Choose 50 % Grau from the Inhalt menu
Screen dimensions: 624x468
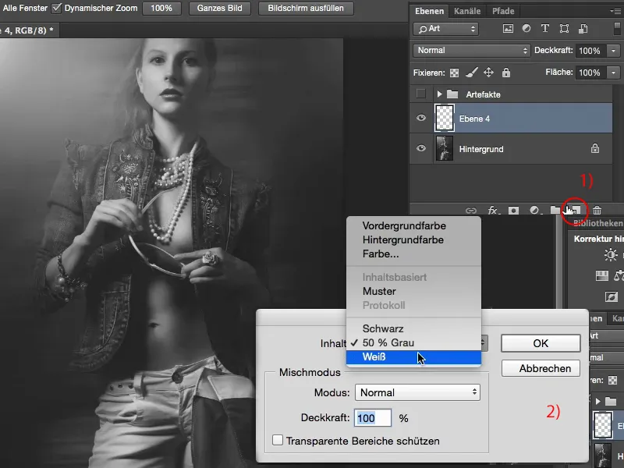[414, 342]
